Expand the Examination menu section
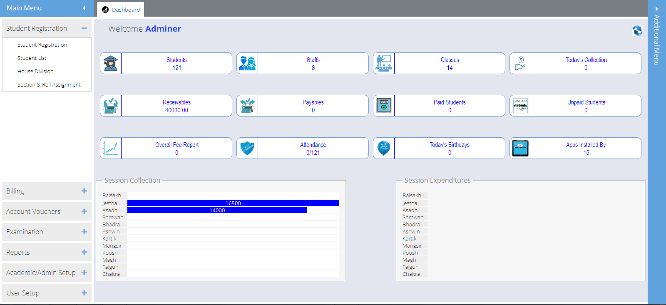 [84, 232]
